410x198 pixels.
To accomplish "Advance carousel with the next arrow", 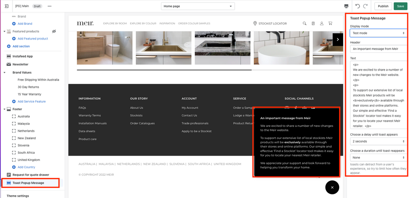I will 338,40.
